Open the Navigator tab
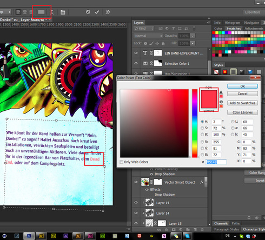The image size is (265, 240). pos(251,23)
